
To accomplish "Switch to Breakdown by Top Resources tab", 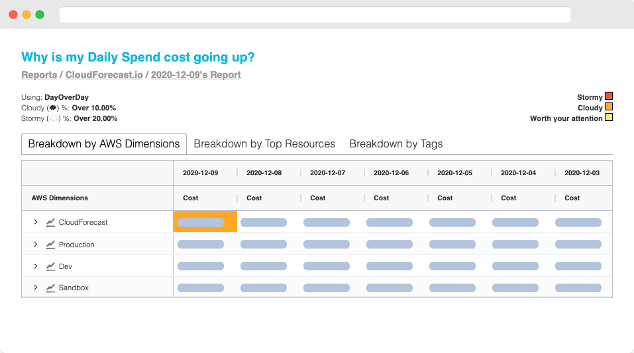I will pos(264,143).
